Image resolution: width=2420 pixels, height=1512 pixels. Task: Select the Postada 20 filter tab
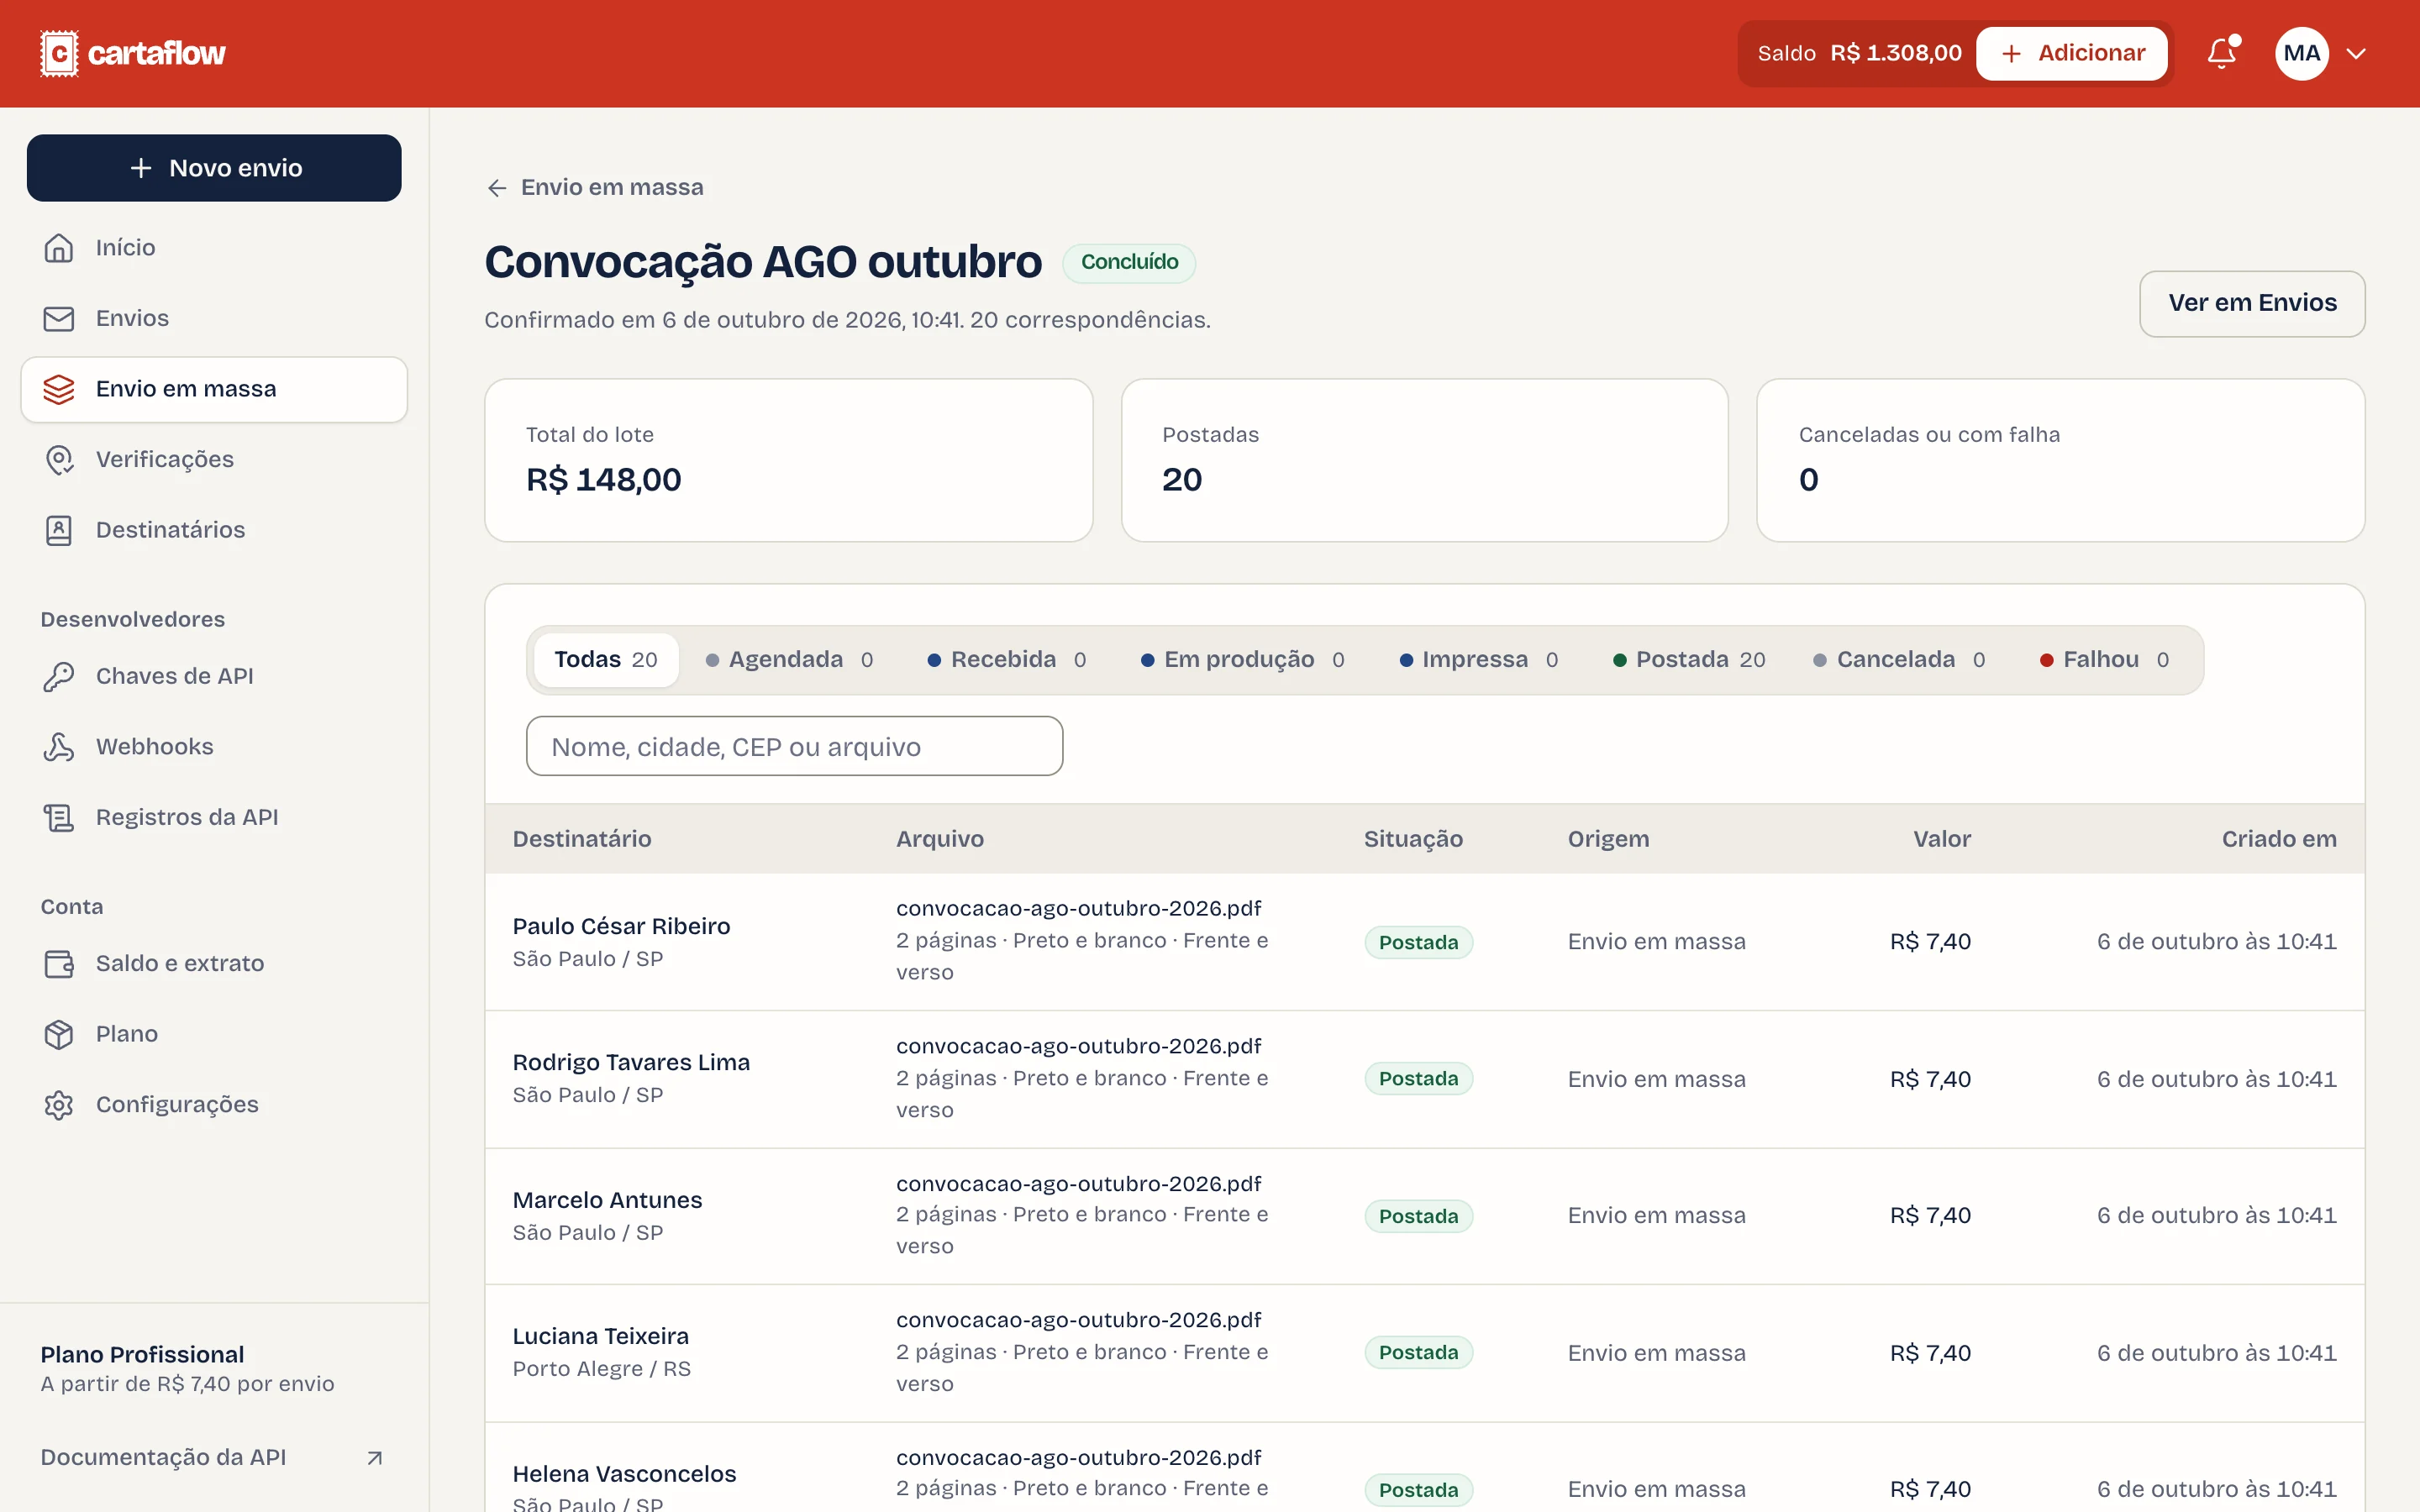coord(1689,660)
